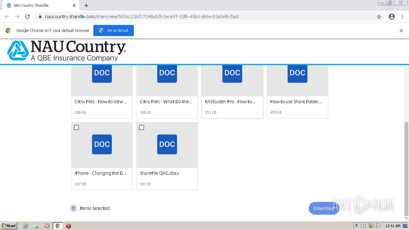Dismiss the default browser notification bar
The width and height of the screenshot is (409, 230).
tap(401, 31)
